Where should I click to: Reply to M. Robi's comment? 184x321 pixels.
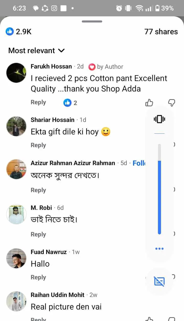pyautogui.click(x=38, y=234)
